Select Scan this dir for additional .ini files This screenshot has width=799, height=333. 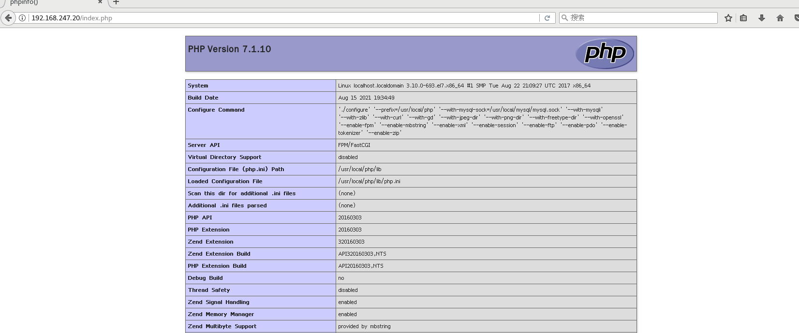241,193
